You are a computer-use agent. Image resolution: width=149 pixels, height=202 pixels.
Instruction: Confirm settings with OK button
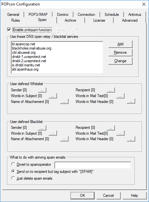[x=82, y=196]
